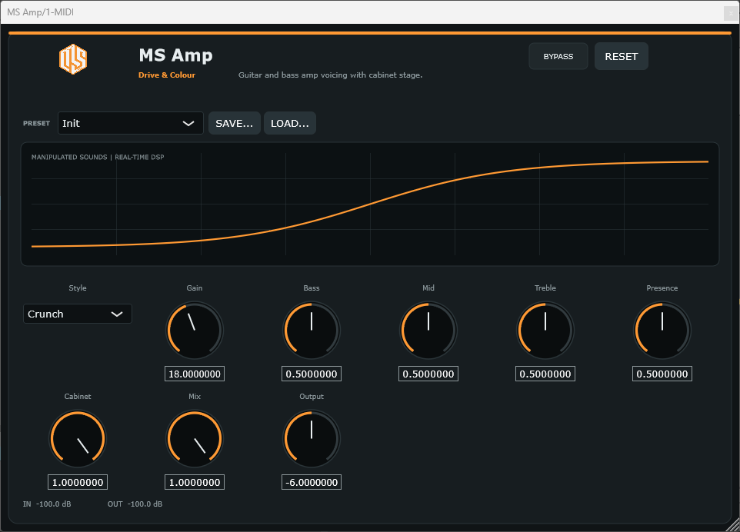The width and height of the screenshot is (740, 532).
Task: Click the Cabinet knob
Action: tap(78, 439)
